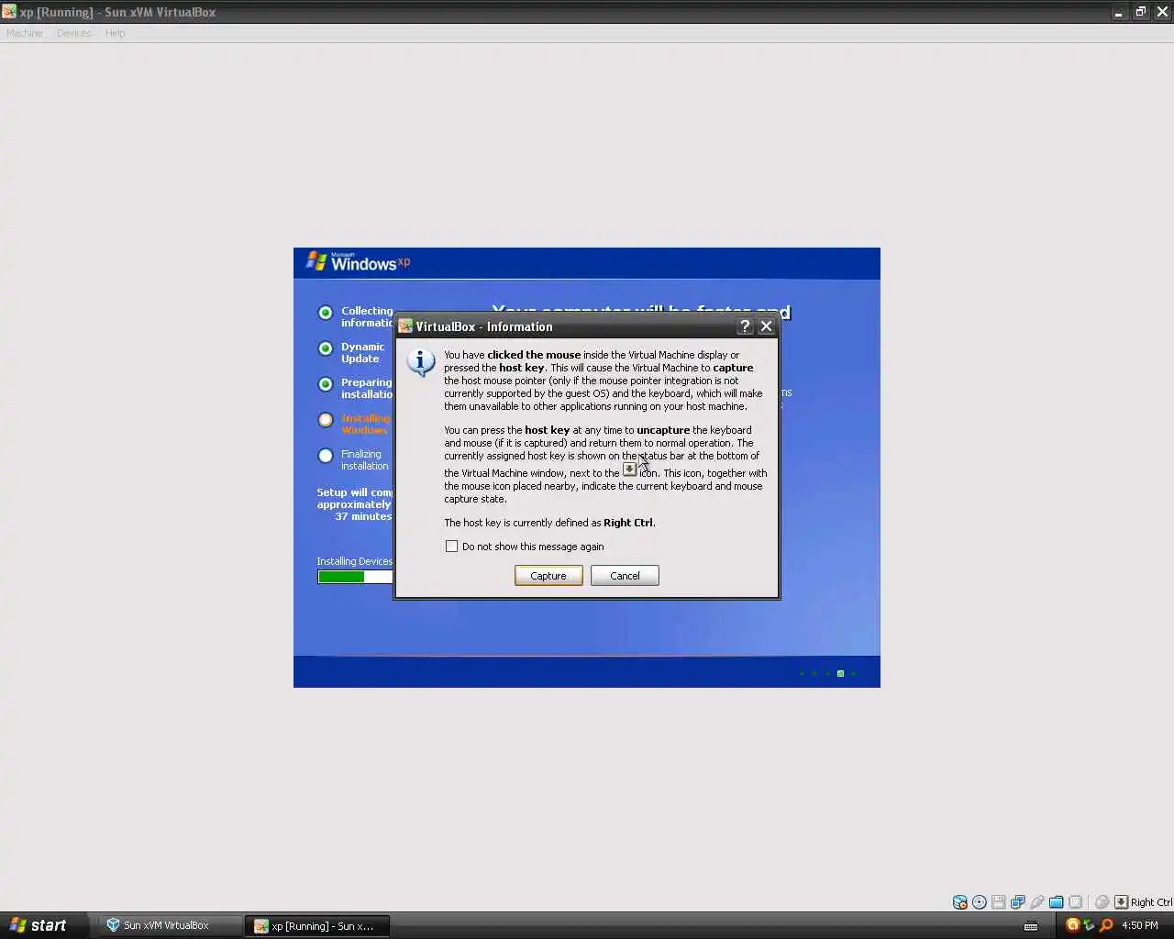Viewport: 1174px width, 939px height.
Task: Minimize the xp VirtualBox window
Action: pyautogui.click(x=1118, y=12)
